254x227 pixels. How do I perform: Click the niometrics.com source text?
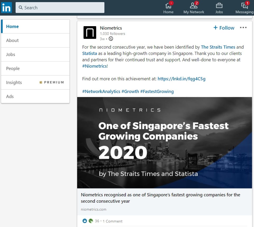tap(94, 209)
